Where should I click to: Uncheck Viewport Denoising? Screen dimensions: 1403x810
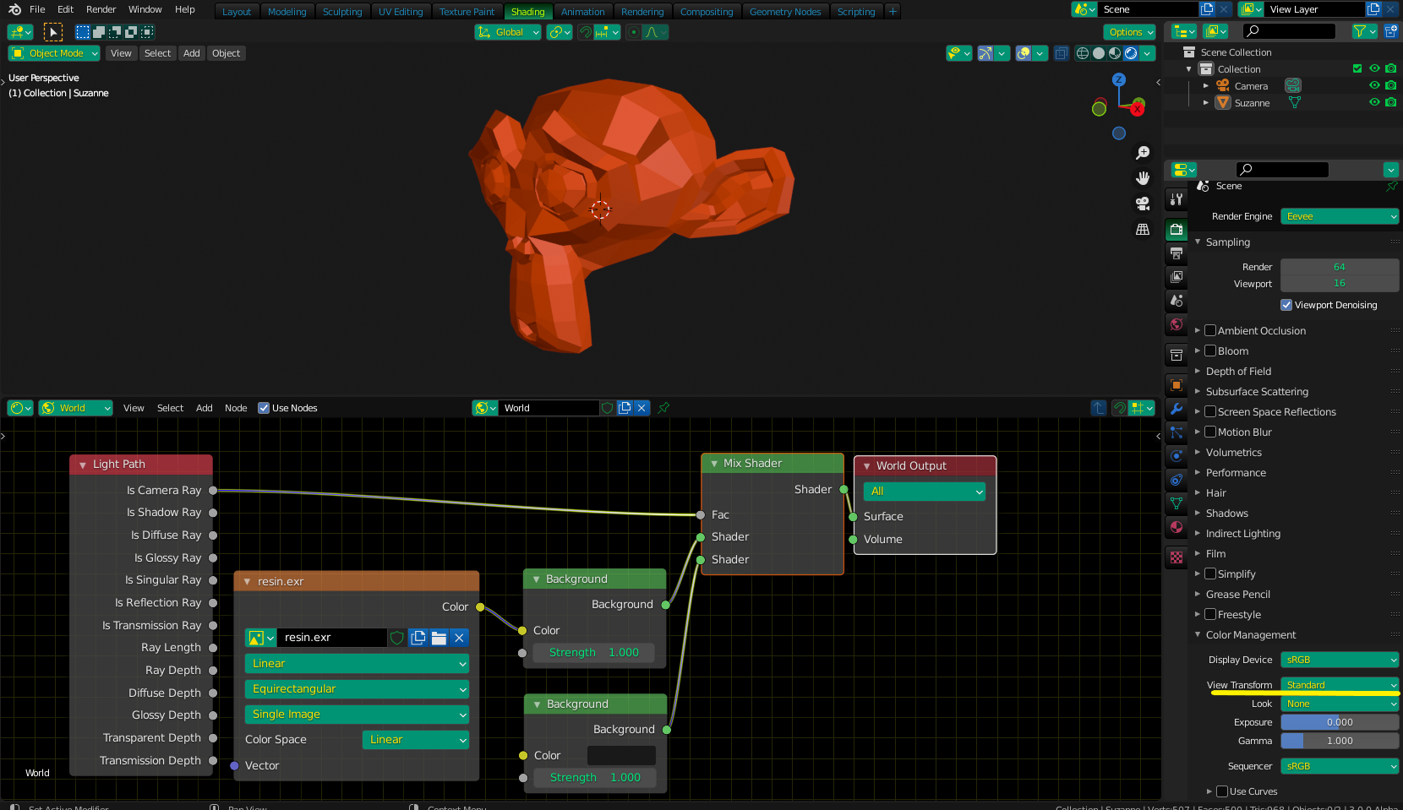pos(1286,305)
